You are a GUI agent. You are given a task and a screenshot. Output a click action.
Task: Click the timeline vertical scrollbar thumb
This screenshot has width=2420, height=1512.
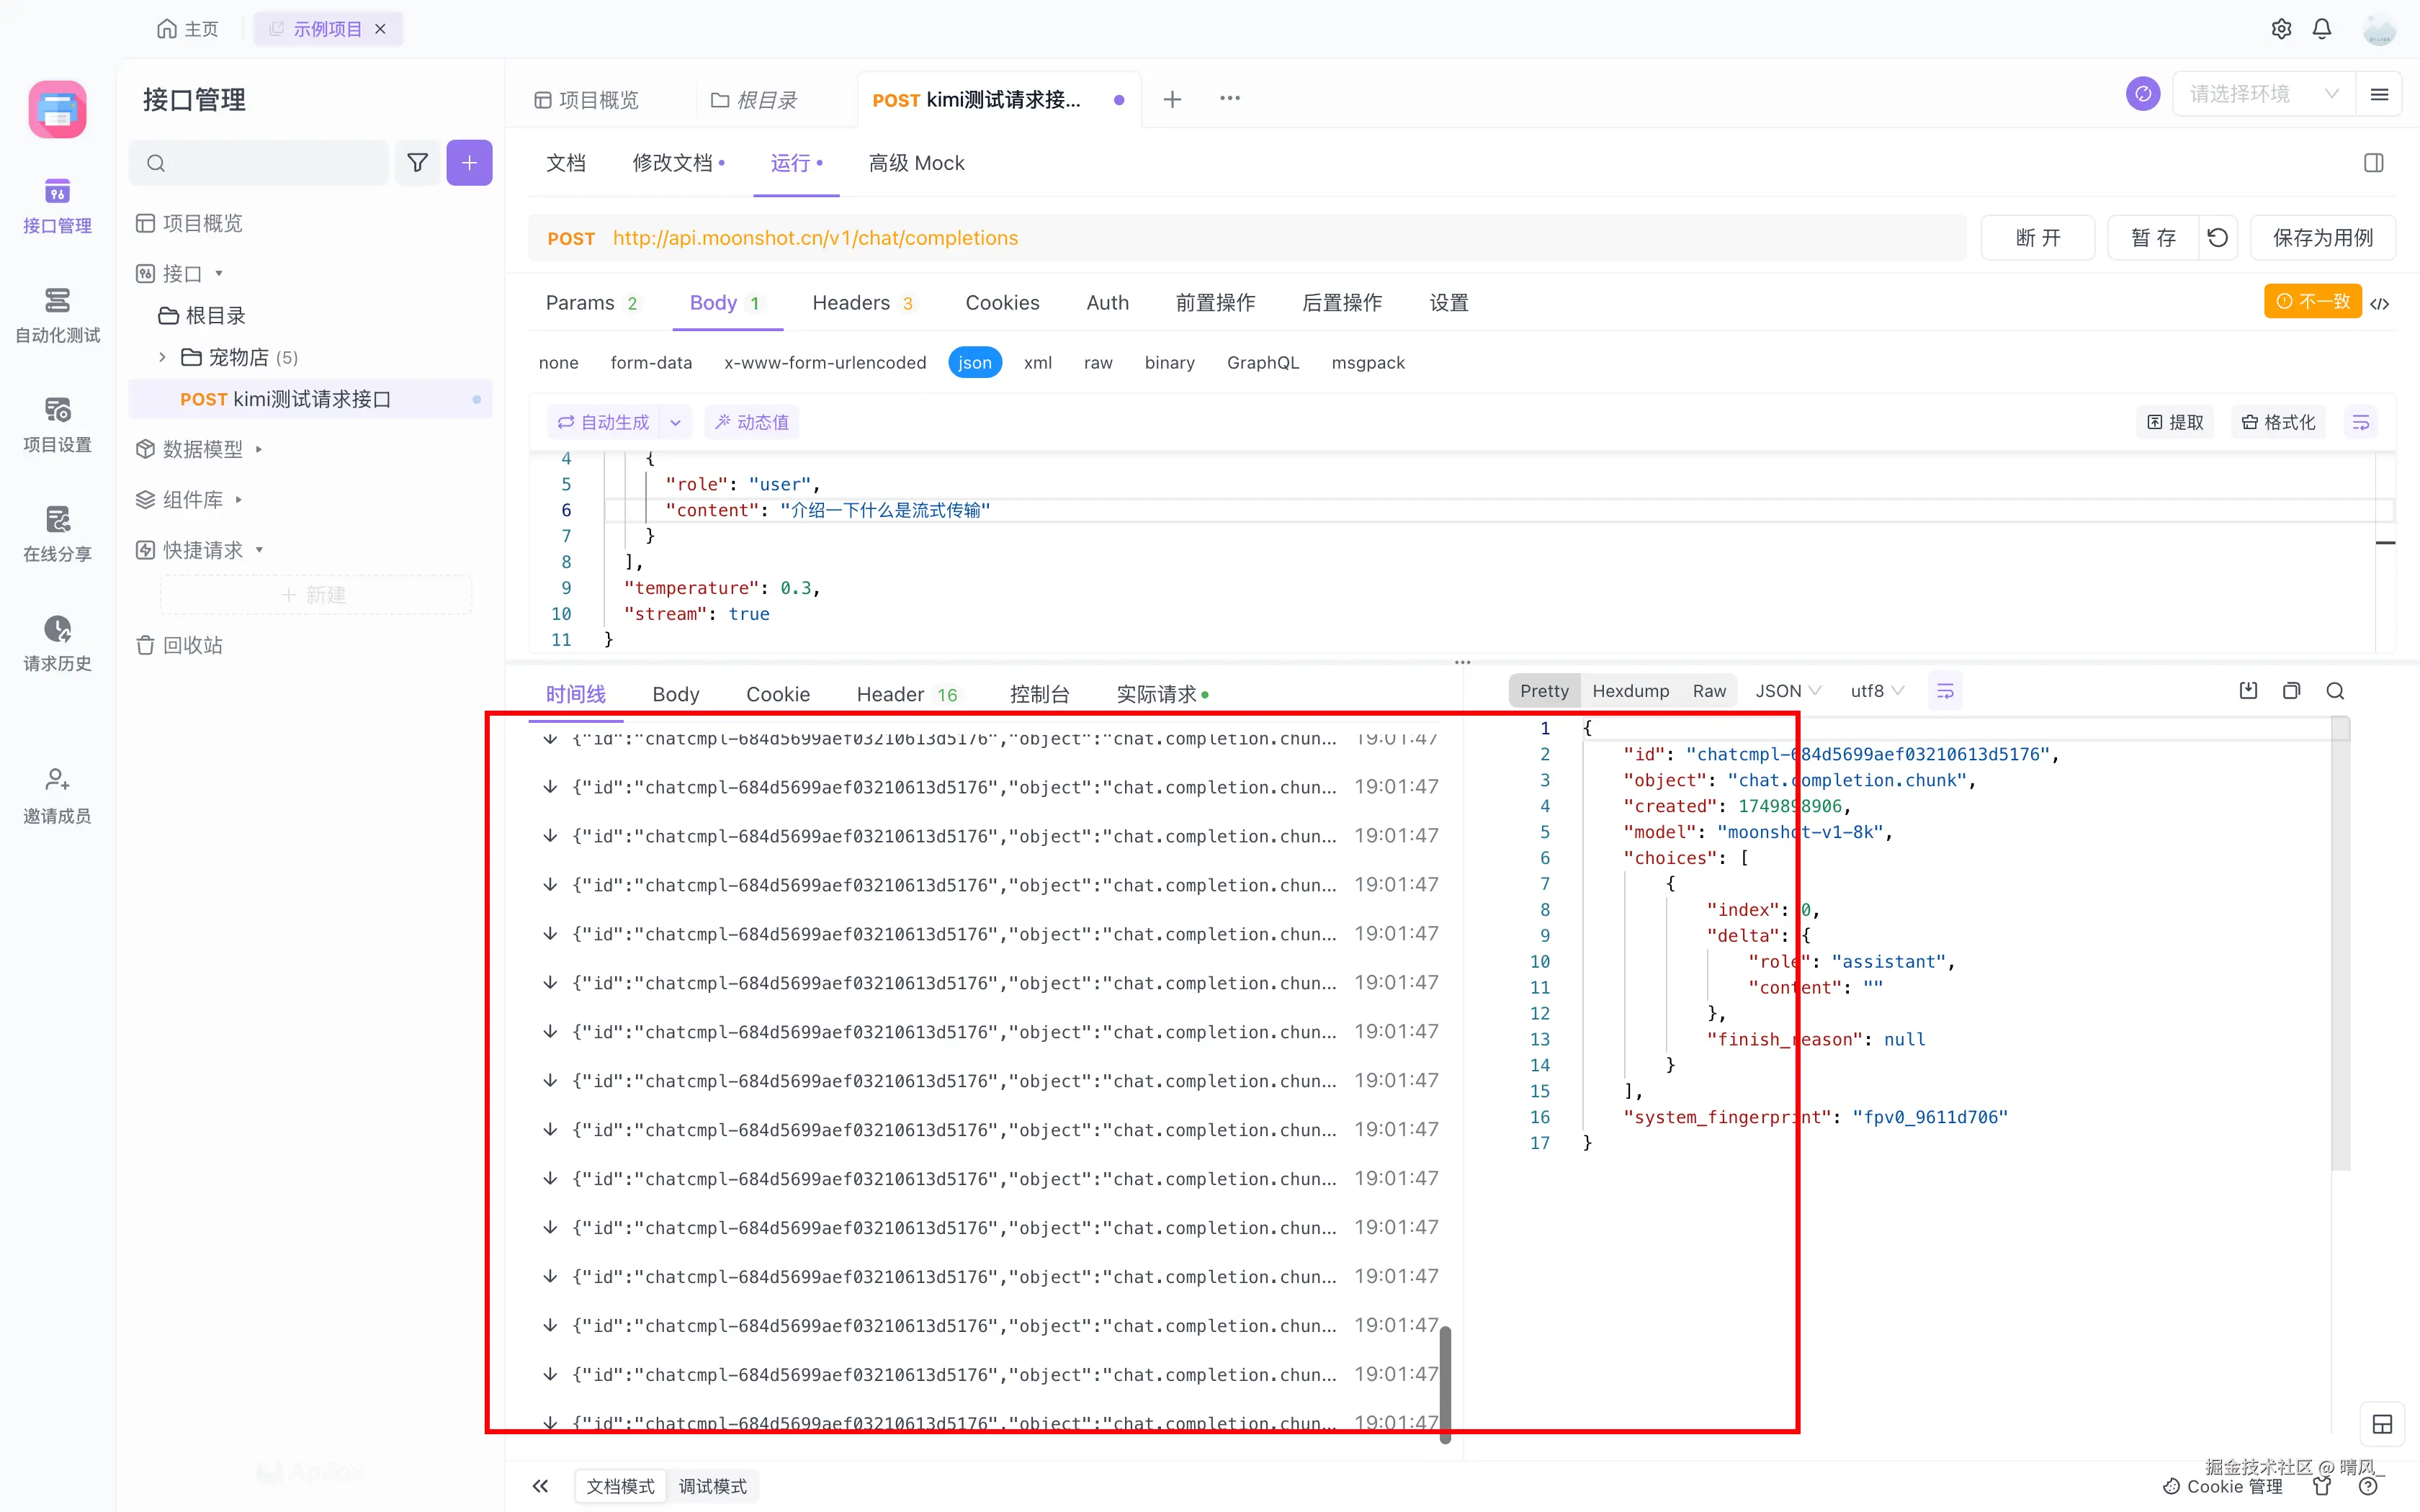point(1445,1384)
